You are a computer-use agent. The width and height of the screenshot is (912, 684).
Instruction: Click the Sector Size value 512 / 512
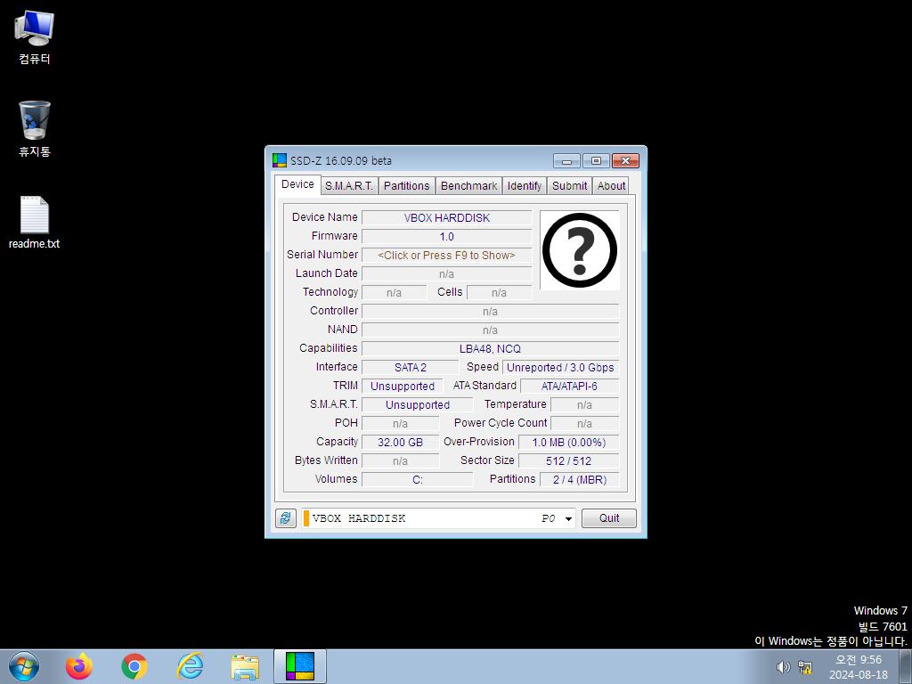click(x=569, y=460)
